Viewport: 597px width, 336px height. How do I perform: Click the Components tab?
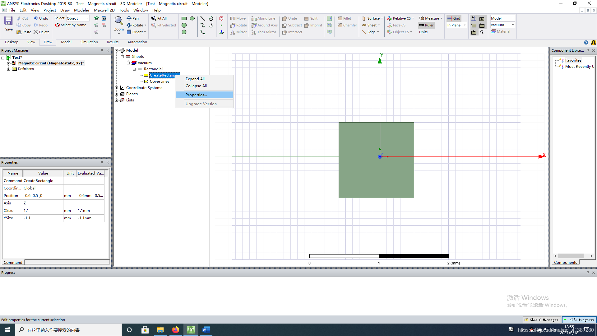tap(565, 262)
